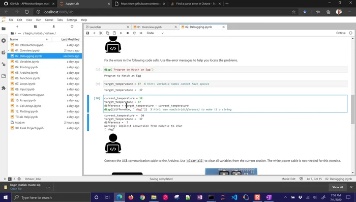Click Ln 3, Col 15 in status bar

click(x=314, y=179)
